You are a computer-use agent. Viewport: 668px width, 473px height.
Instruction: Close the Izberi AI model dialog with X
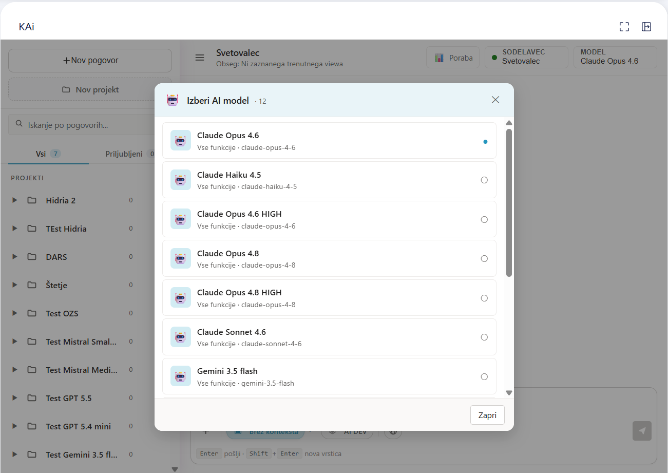[x=495, y=100]
